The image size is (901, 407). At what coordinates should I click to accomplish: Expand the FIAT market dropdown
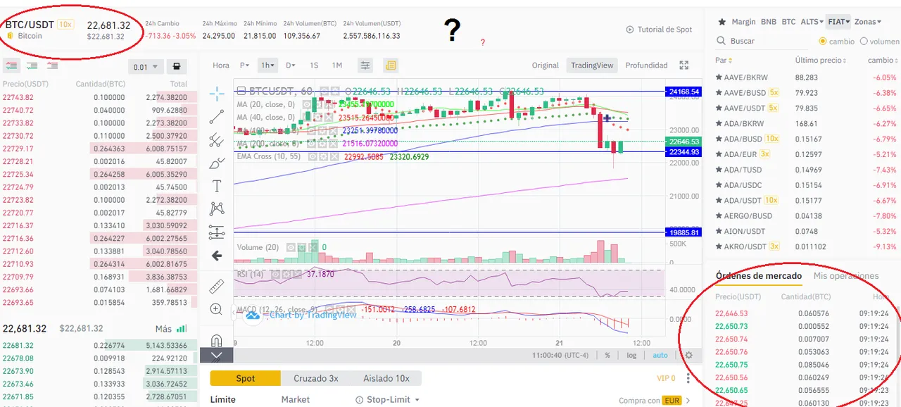(x=839, y=22)
